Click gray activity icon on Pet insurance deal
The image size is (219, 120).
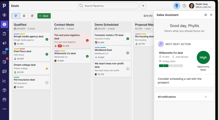[x=47, y=83]
